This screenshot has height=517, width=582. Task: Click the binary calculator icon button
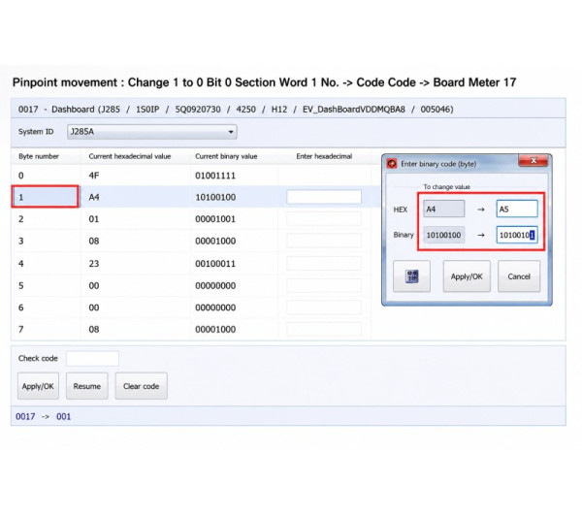tap(411, 276)
